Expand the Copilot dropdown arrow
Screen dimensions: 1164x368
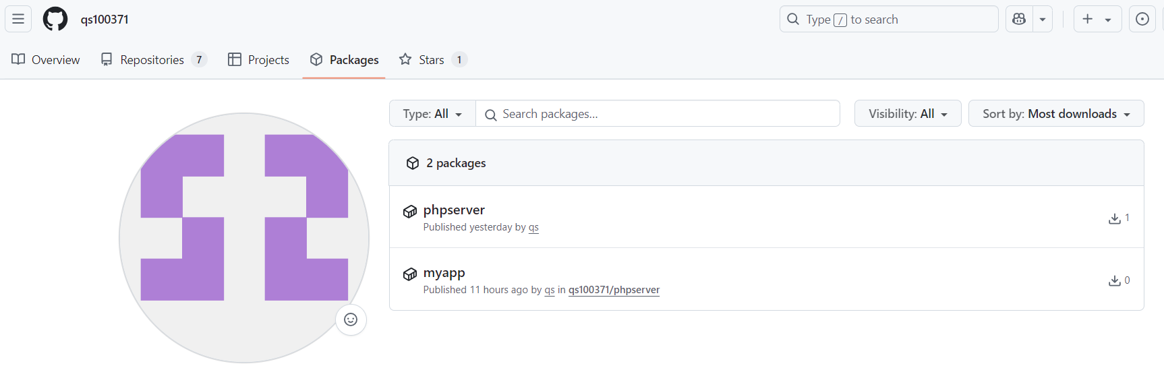coord(1043,19)
